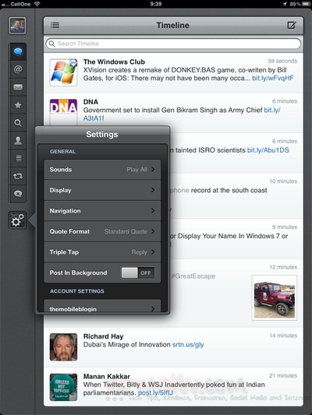Click the Settings gears icon
The height and width of the screenshot is (415, 312).
click(17, 220)
